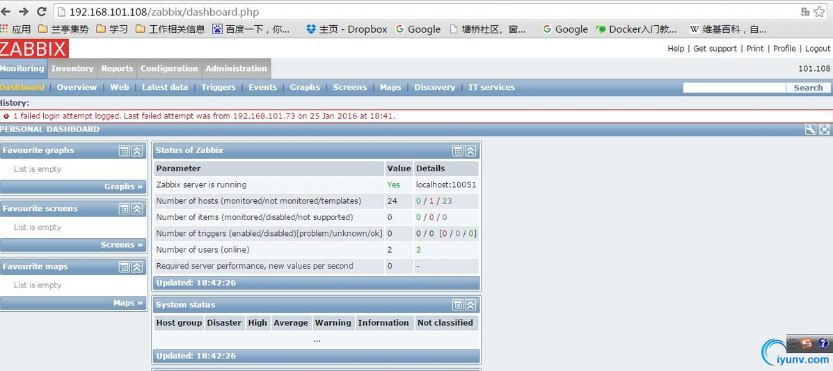Viewport: 833px width, 371px height.
Task: Click the Print link
Action: pos(755,48)
